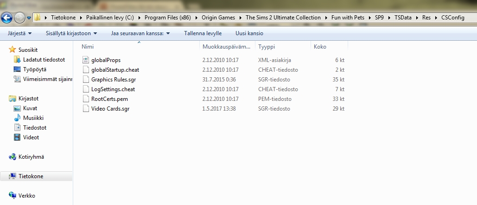Open the Järjestä dropdown menu
Screen dimensions: 477x205
20,34
